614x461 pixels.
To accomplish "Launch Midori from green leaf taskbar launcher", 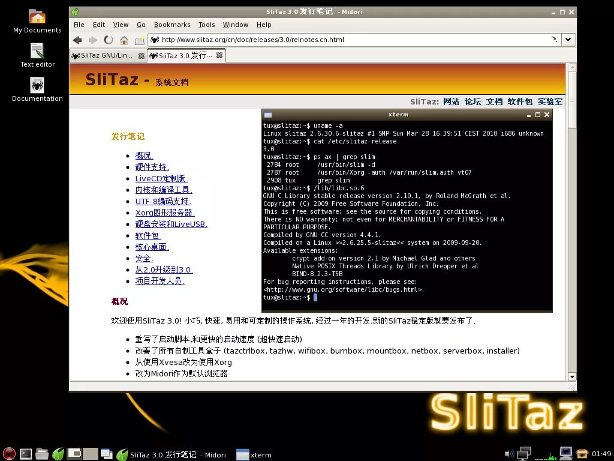I will tap(58, 454).
